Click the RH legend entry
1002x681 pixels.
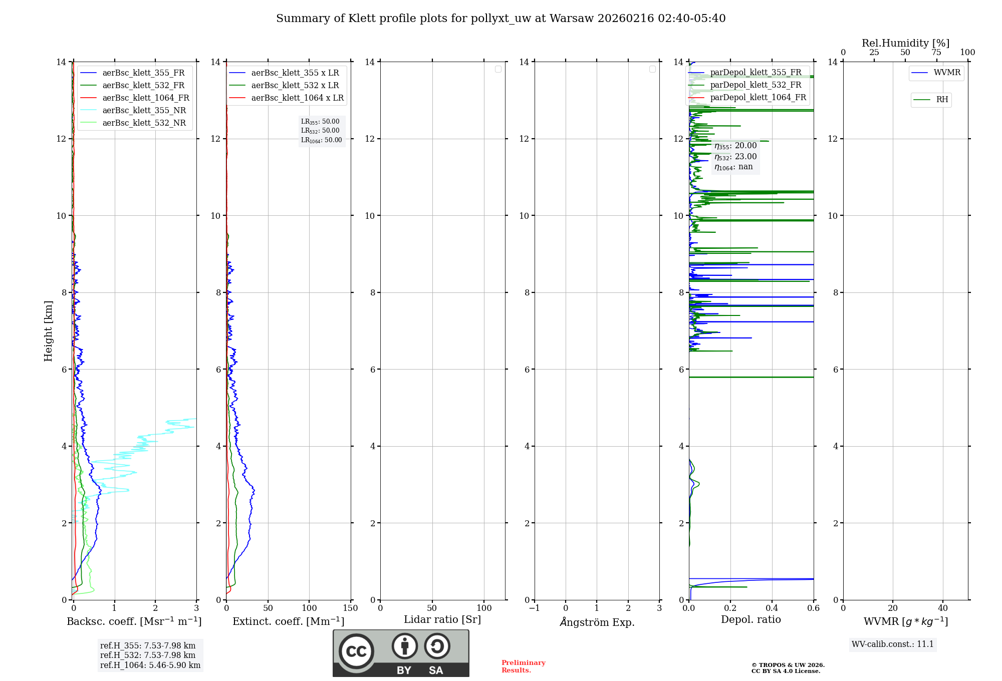(941, 100)
